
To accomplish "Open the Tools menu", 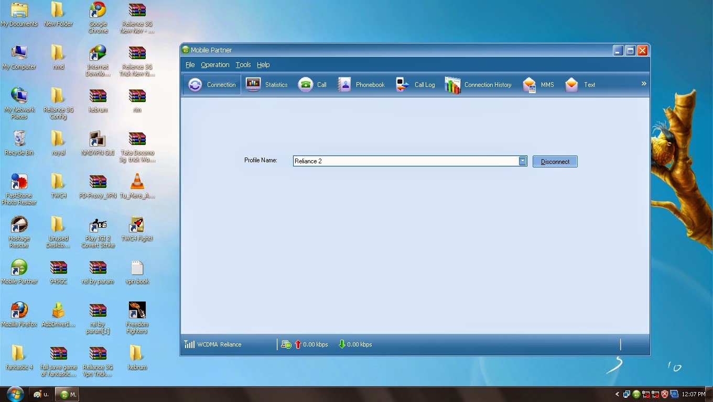I will pyautogui.click(x=243, y=65).
